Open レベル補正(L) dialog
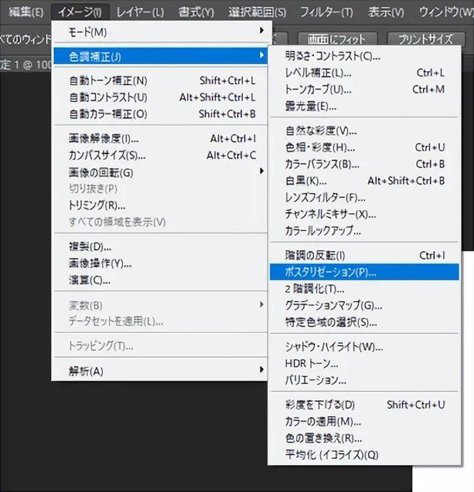 (318, 72)
